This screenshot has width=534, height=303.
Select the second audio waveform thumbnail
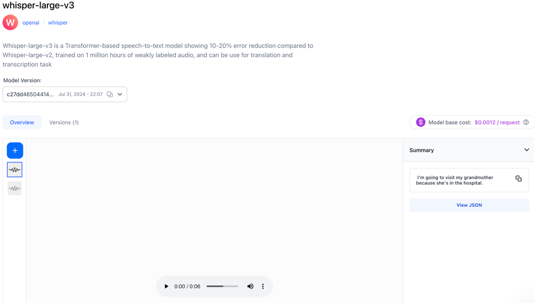point(15,188)
